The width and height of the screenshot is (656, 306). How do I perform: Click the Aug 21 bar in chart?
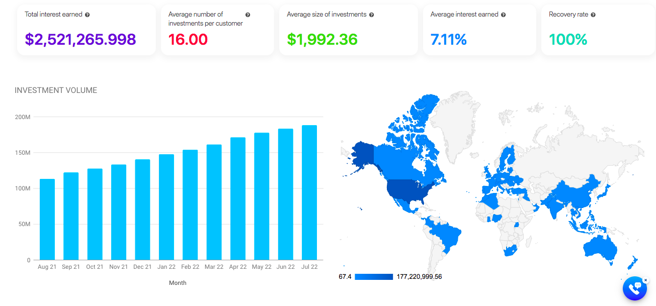(47, 220)
